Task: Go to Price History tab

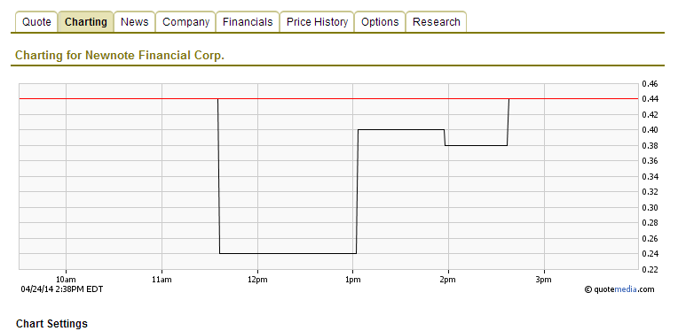Action: pos(317,22)
